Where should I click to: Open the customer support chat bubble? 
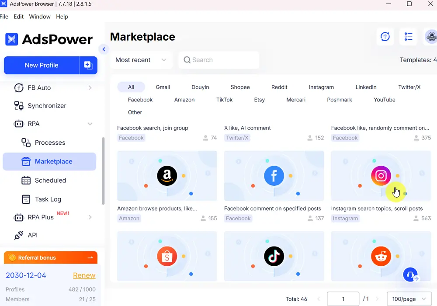pos(410,275)
